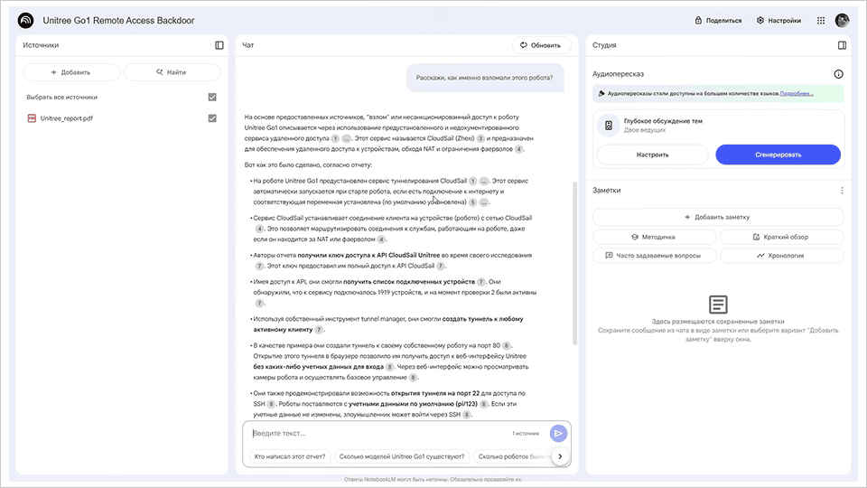This screenshot has height=488, width=867.
Task: Click the 1 источник label in input
Action: 526,433
